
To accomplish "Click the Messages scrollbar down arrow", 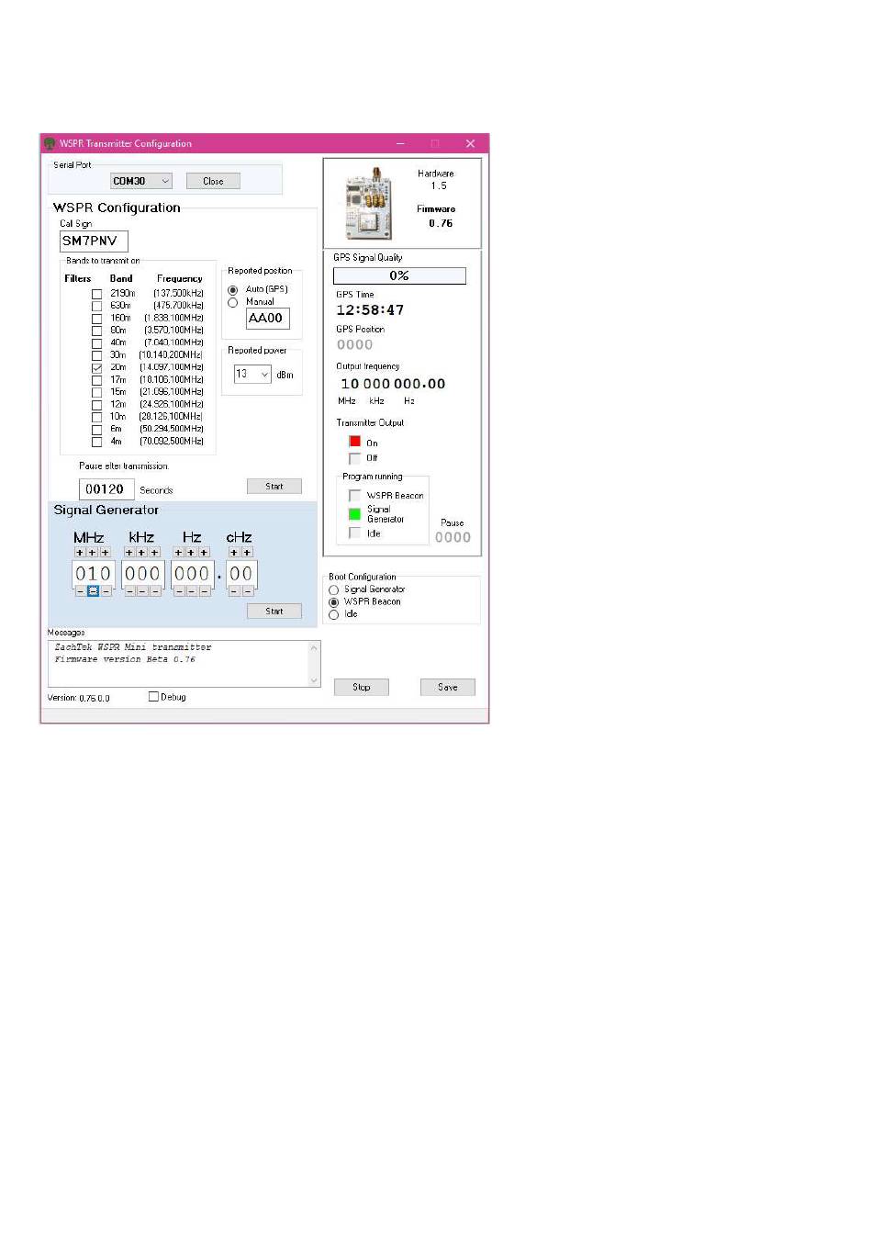I will pyautogui.click(x=314, y=680).
